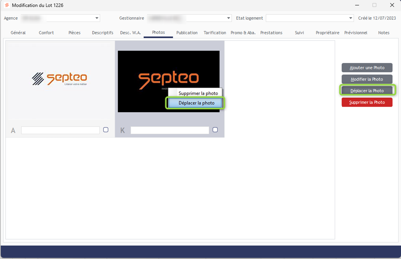Choose Supprimer la photo in context menu
Viewport: 401px width, 259px height.
pyautogui.click(x=198, y=93)
